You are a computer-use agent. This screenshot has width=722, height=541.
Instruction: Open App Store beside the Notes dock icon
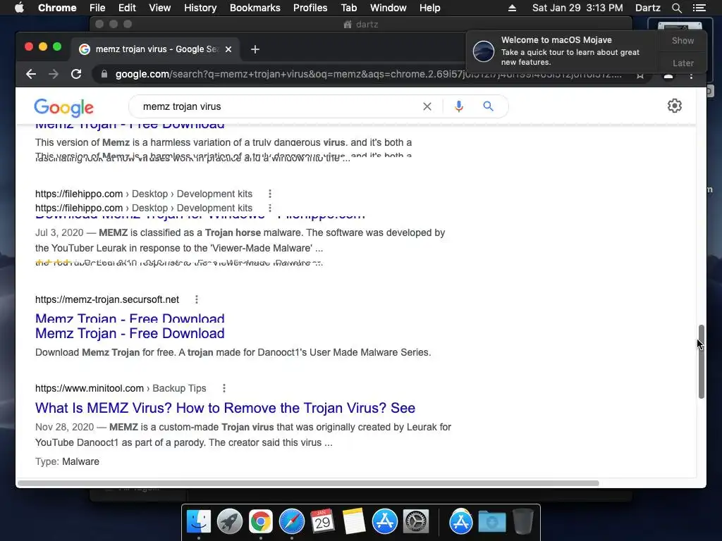coord(384,522)
